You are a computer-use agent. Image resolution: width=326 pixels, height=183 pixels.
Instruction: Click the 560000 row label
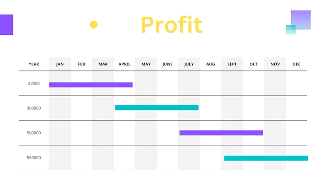point(34,158)
